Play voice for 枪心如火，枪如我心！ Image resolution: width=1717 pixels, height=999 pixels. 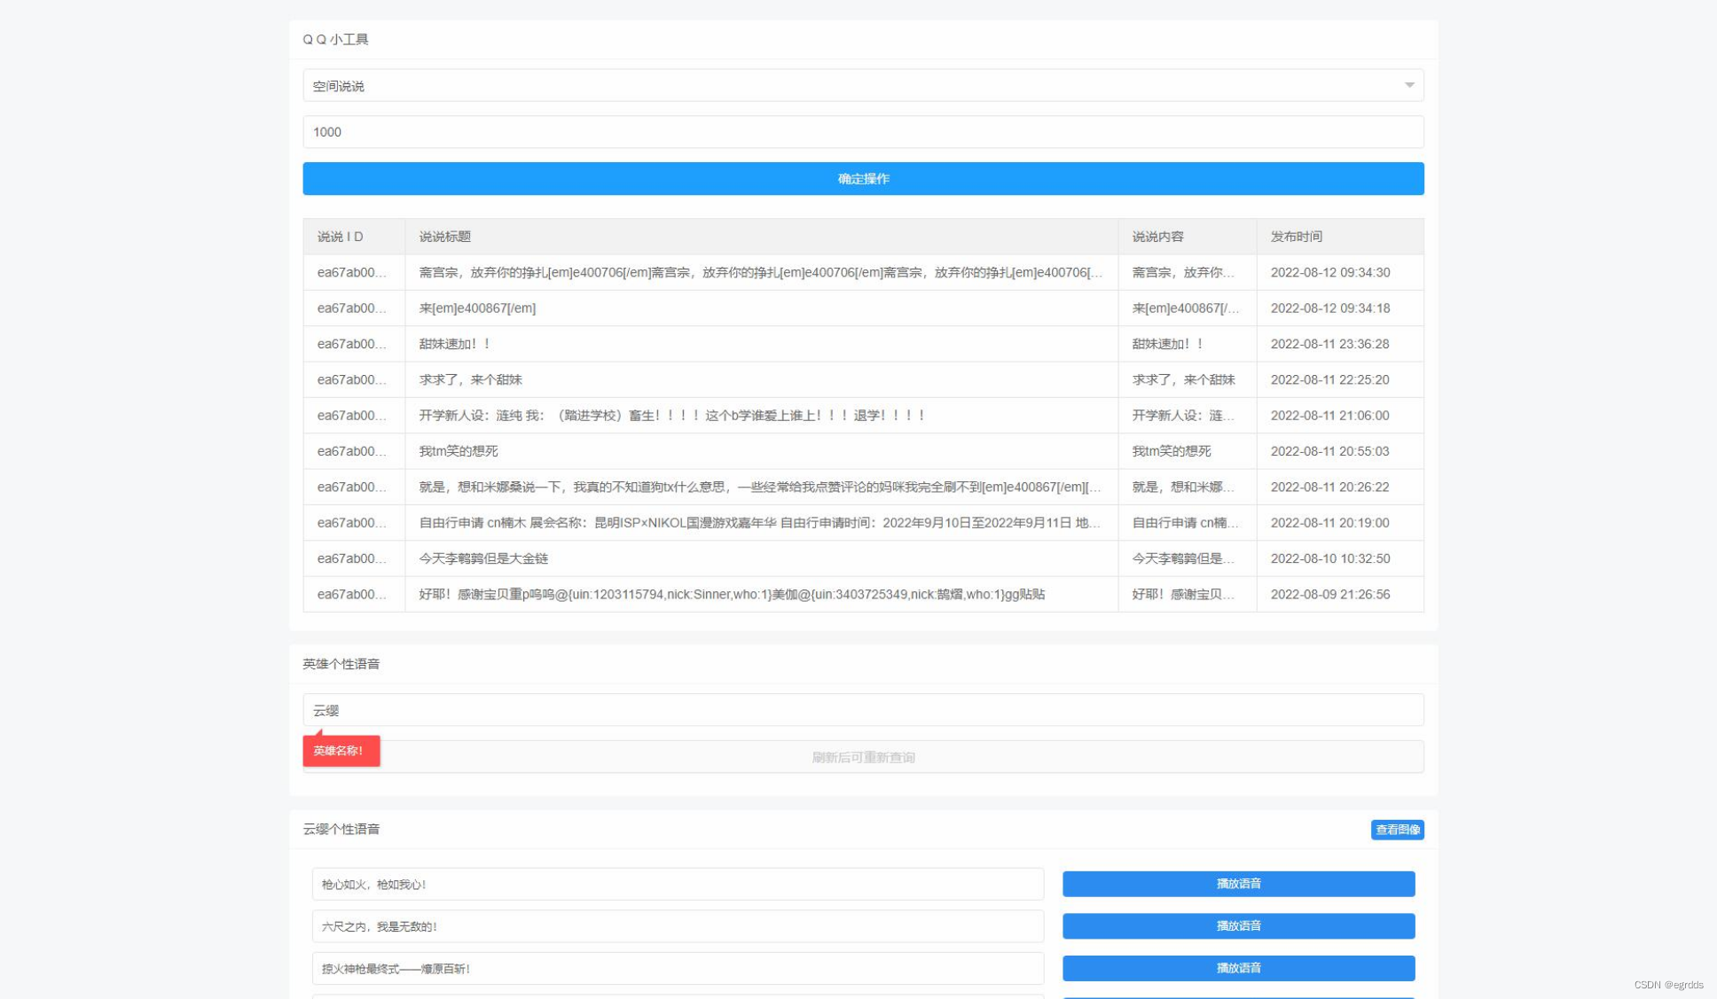(x=1238, y=884)
